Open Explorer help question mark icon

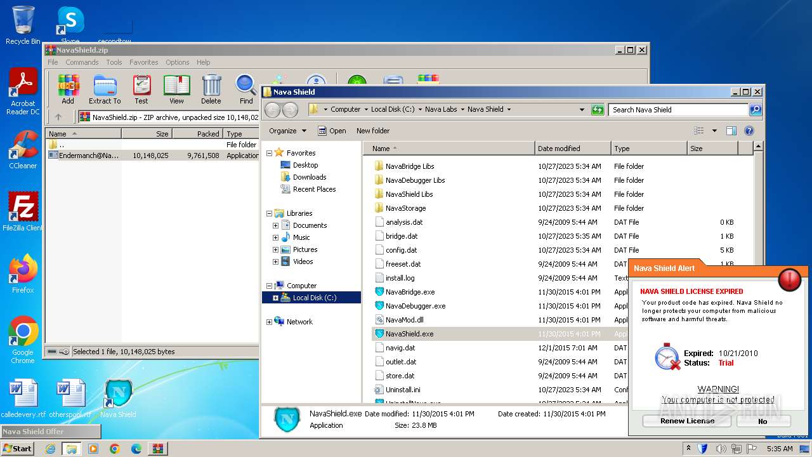click(x=749, y=131)
